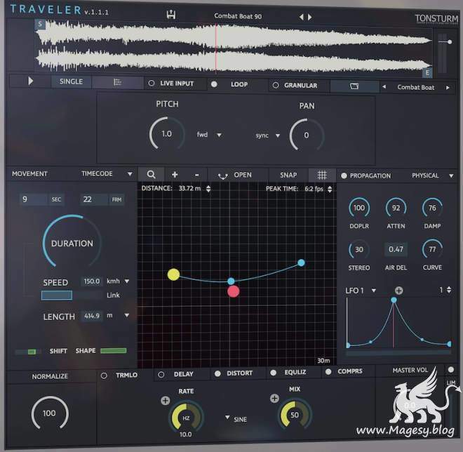Toggle PROPAGATION on or off
463x452 pixels.
pos(344,175)
